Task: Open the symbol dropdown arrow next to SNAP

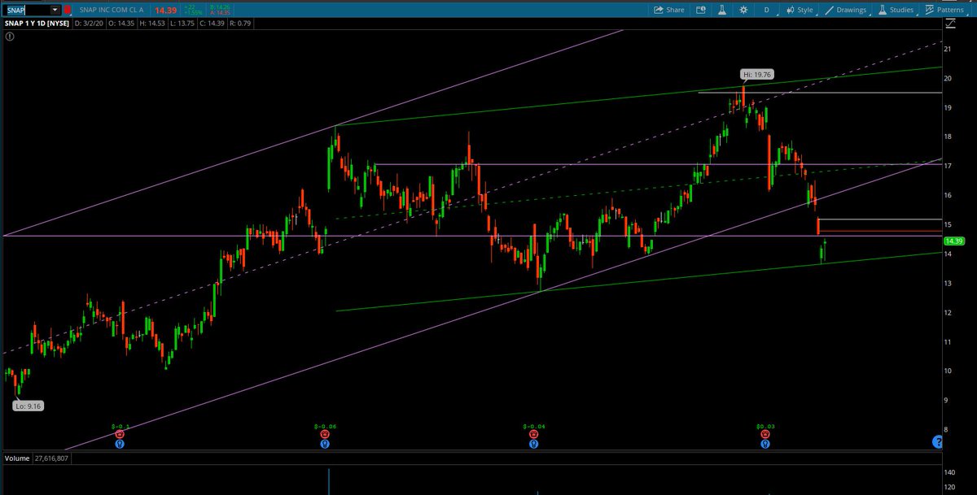Action: 55,10
